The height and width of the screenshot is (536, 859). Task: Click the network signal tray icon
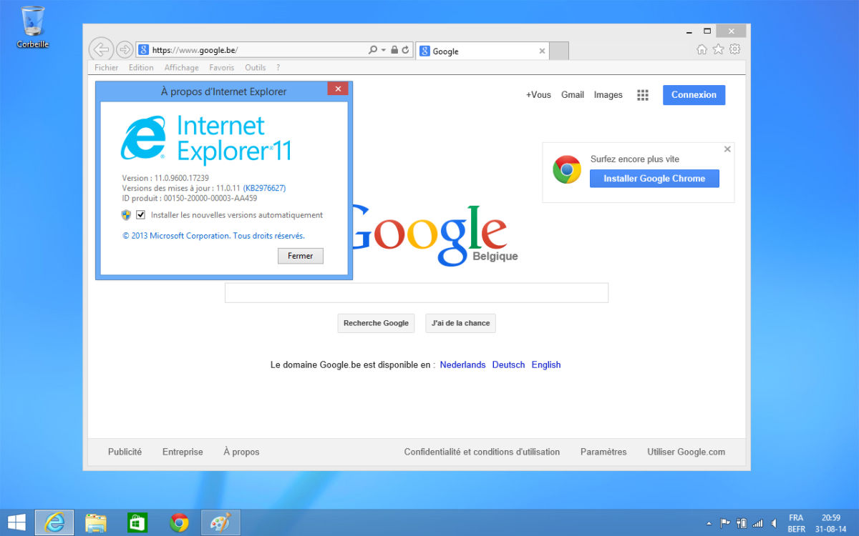click(758, 523)
